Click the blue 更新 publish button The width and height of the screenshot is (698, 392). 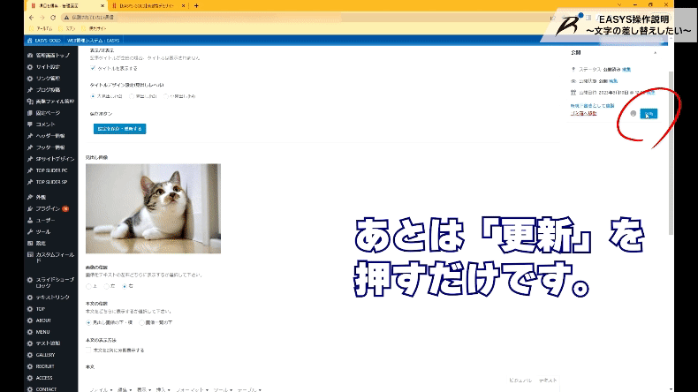point(649,115)
